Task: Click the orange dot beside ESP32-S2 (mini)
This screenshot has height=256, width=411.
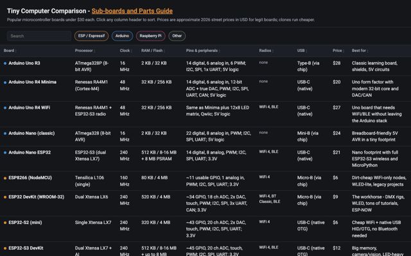Action: tap(5, 223)
